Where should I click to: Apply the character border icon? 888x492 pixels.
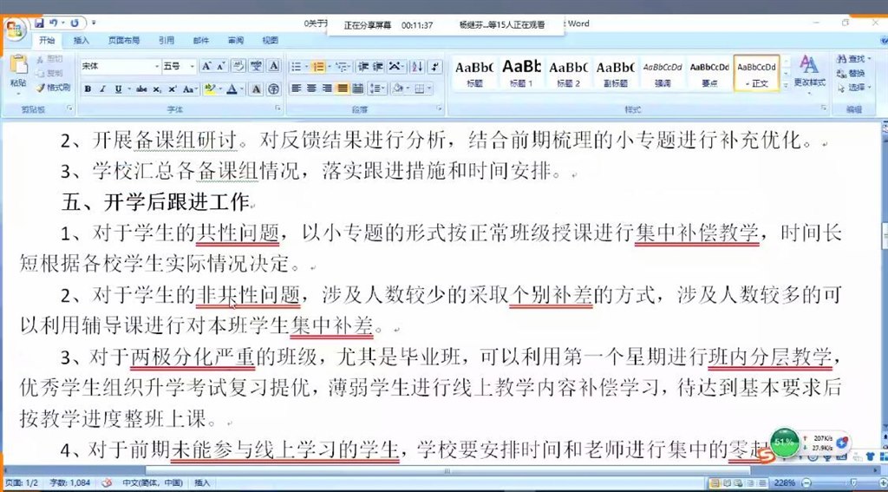274,66
